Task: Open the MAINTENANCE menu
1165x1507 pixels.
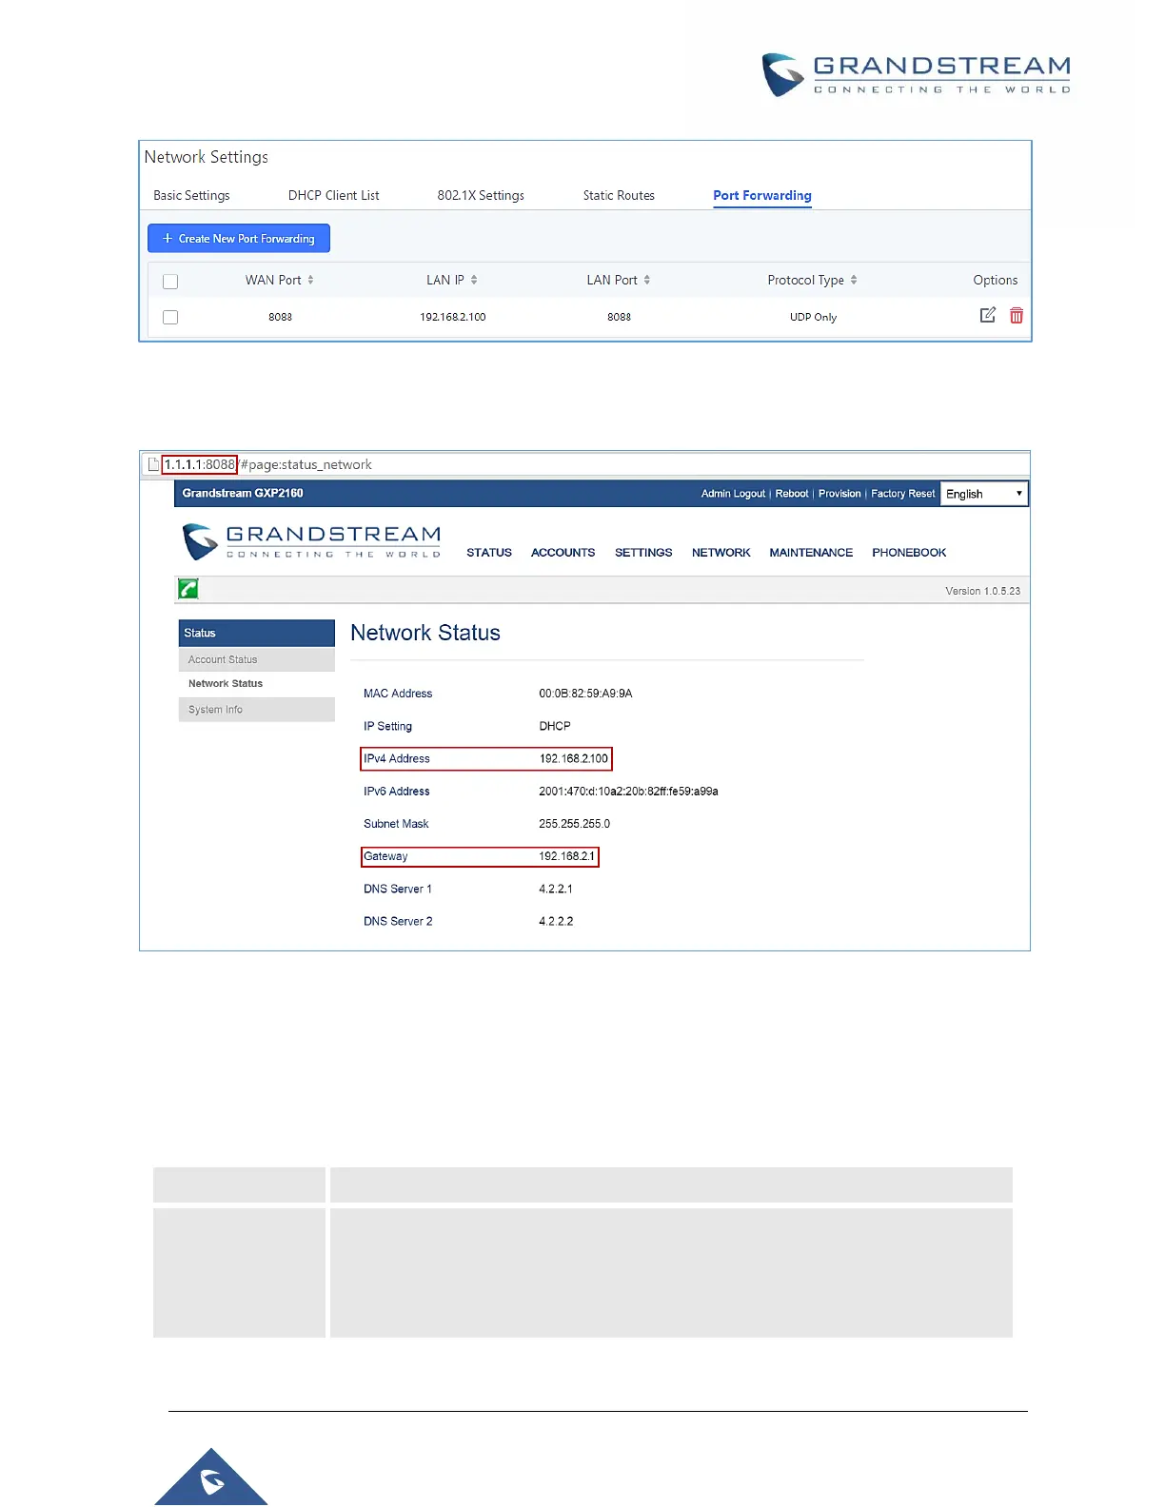Action: (x=811, y=553)
